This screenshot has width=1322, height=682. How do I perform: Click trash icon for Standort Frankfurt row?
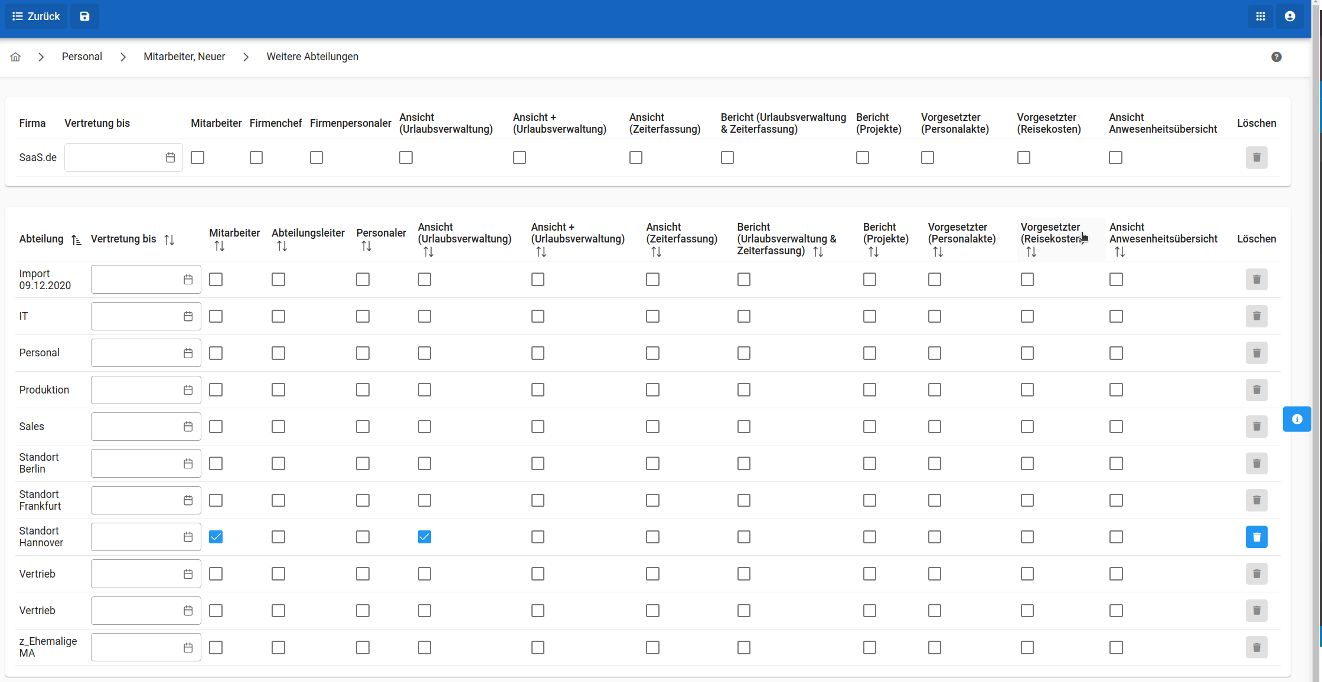1256,500
